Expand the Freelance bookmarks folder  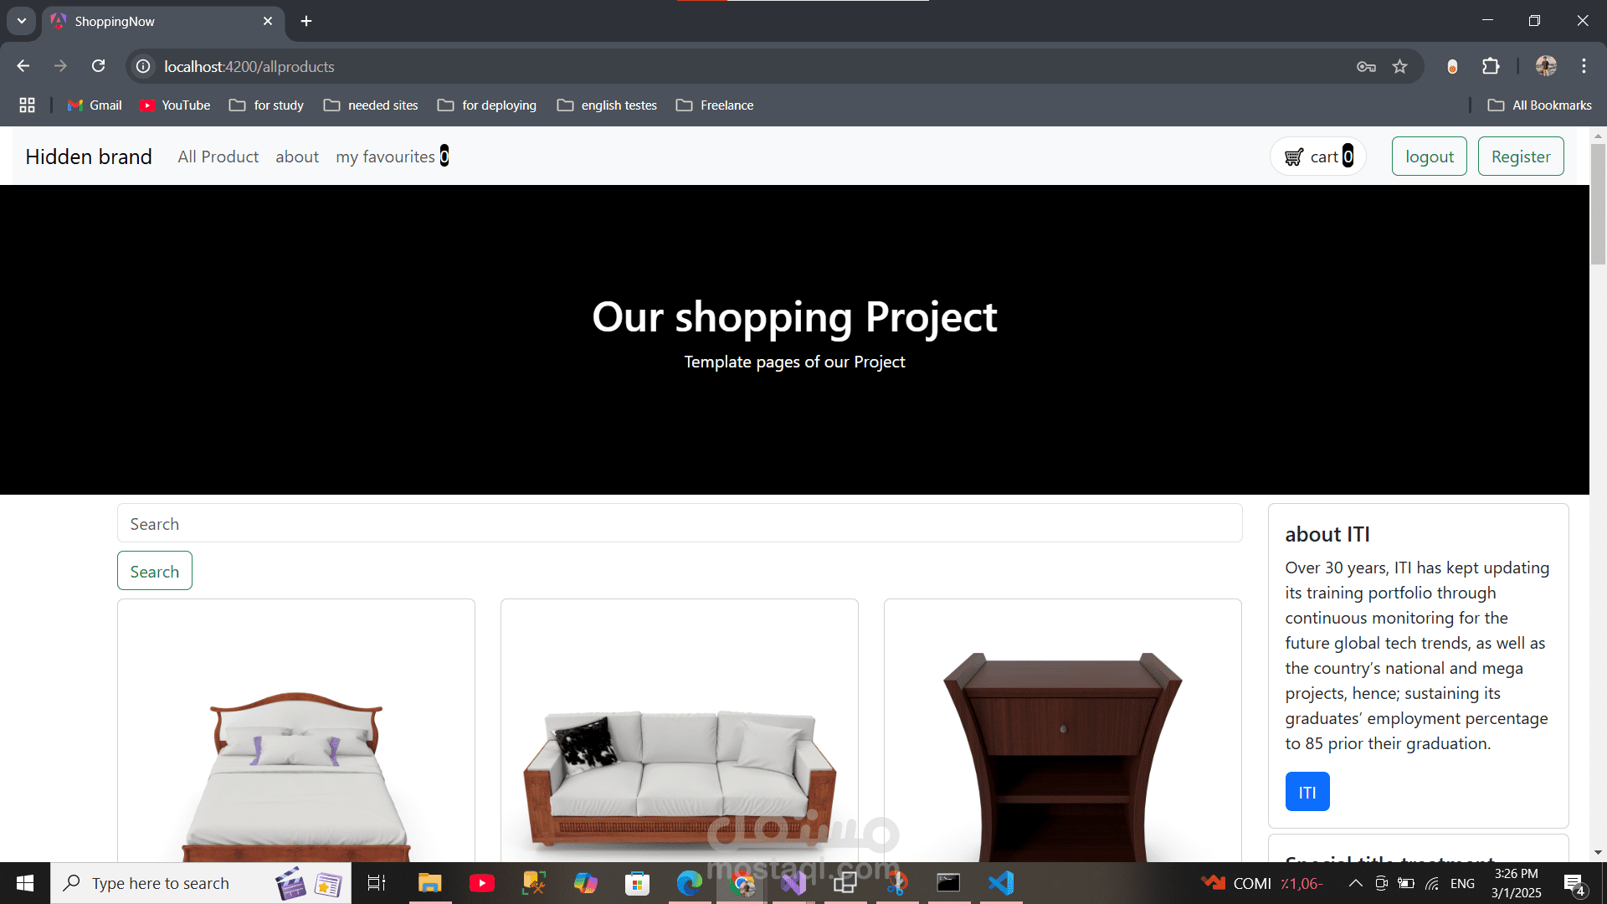click(715, 105)
